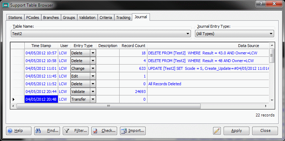Image resolution: width=285 pixels, height=141 pixels.
Task: Switch to the Stations tab
Action: (15, 18)
